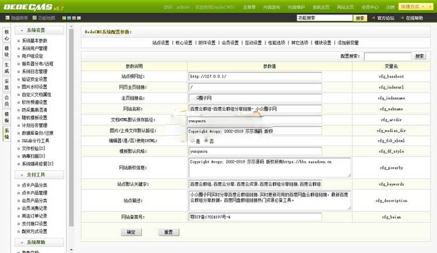Viewport: 437px width, 253px height.
Task: Open the 官方论坛 forum icon
Action: (x=373, y=18)
